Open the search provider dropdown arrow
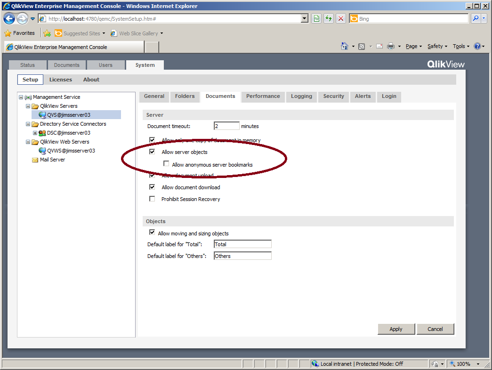 pos(484,18)
